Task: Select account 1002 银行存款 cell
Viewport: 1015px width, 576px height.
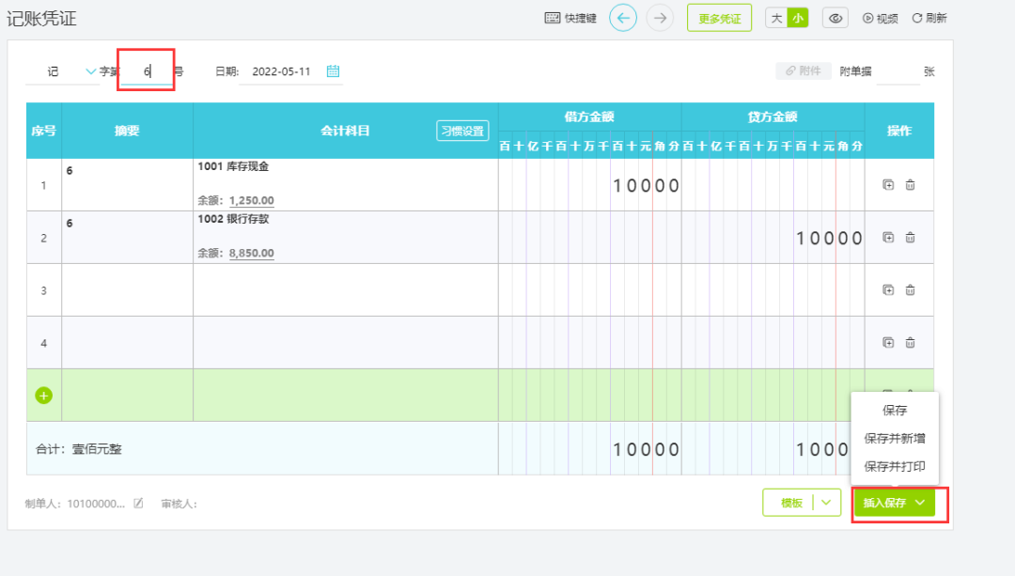Action: coord(346,238)
